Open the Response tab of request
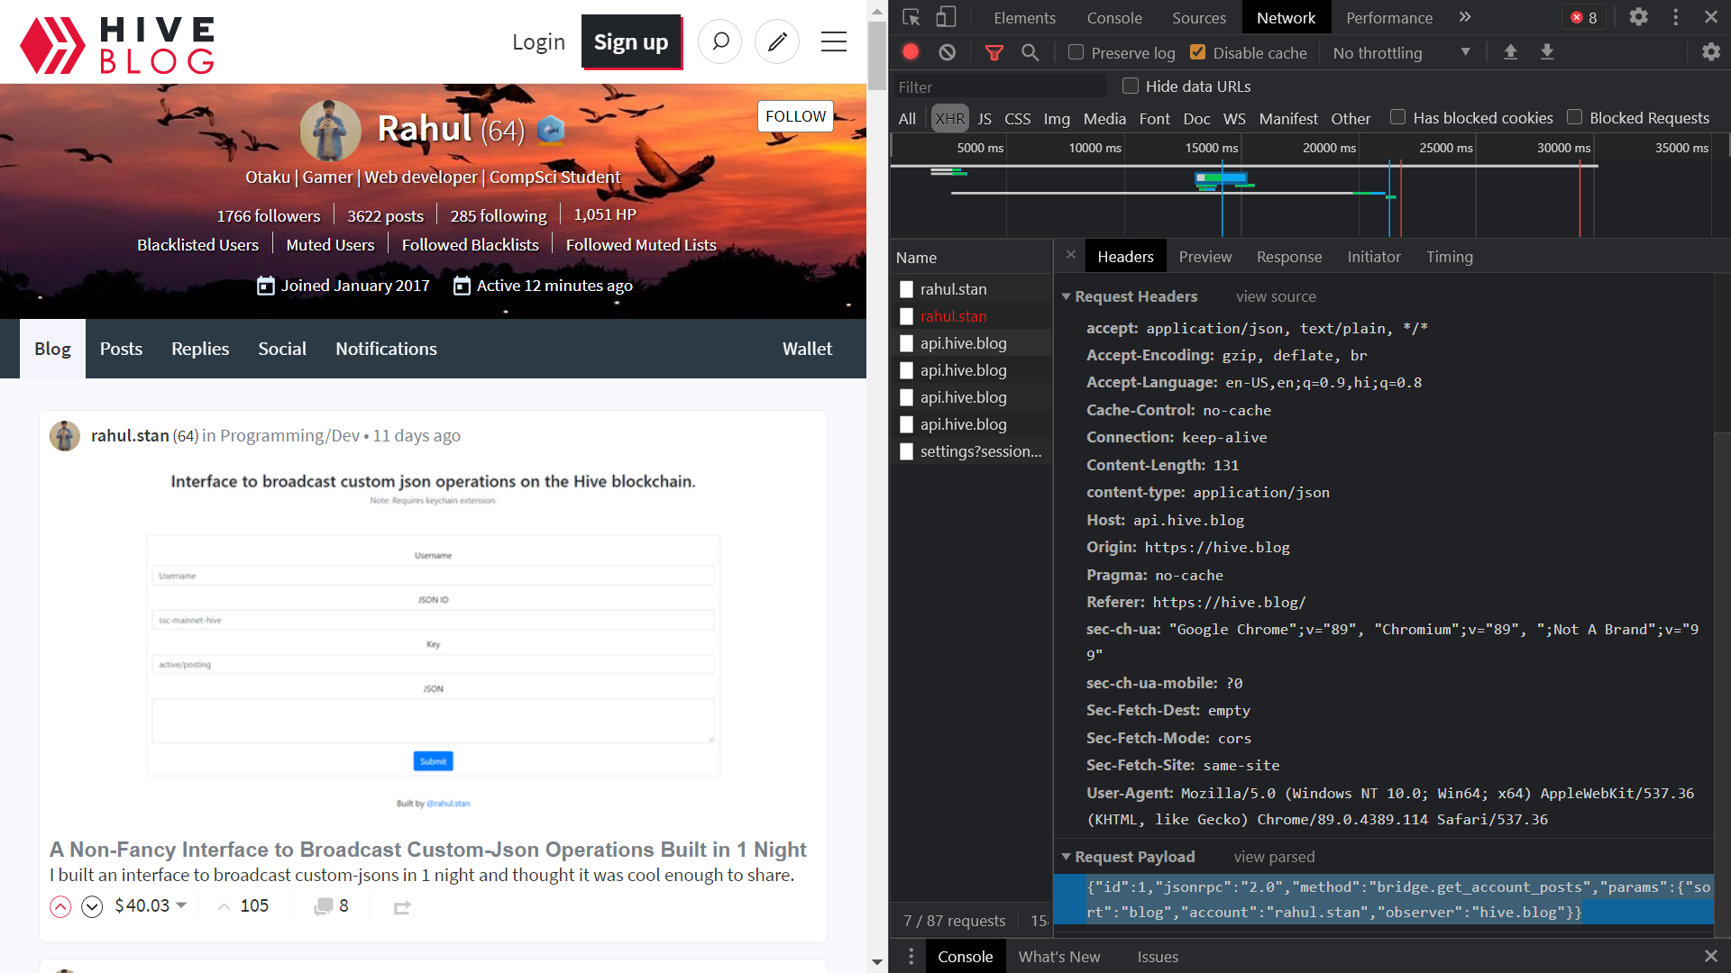The width and height of the screenshot is (1731, 973). [x=1289, y=257]
